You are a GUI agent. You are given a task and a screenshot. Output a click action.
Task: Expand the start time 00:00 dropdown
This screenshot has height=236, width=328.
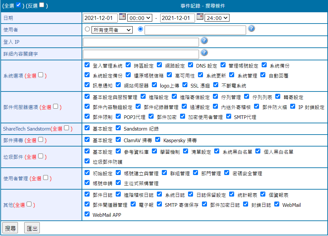(140, 18)
